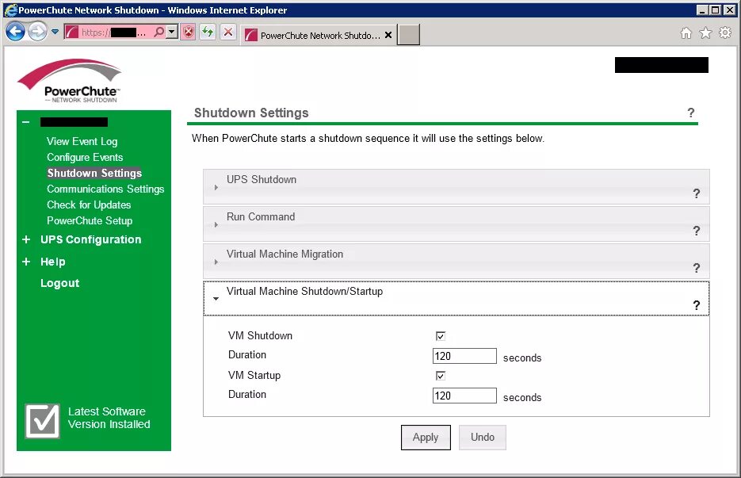Click the Latest Software Version checkmark icon
The image size is (741, 478).
(43, 421)
